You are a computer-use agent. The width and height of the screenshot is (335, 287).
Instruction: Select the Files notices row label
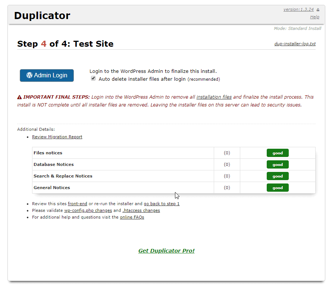48,153
